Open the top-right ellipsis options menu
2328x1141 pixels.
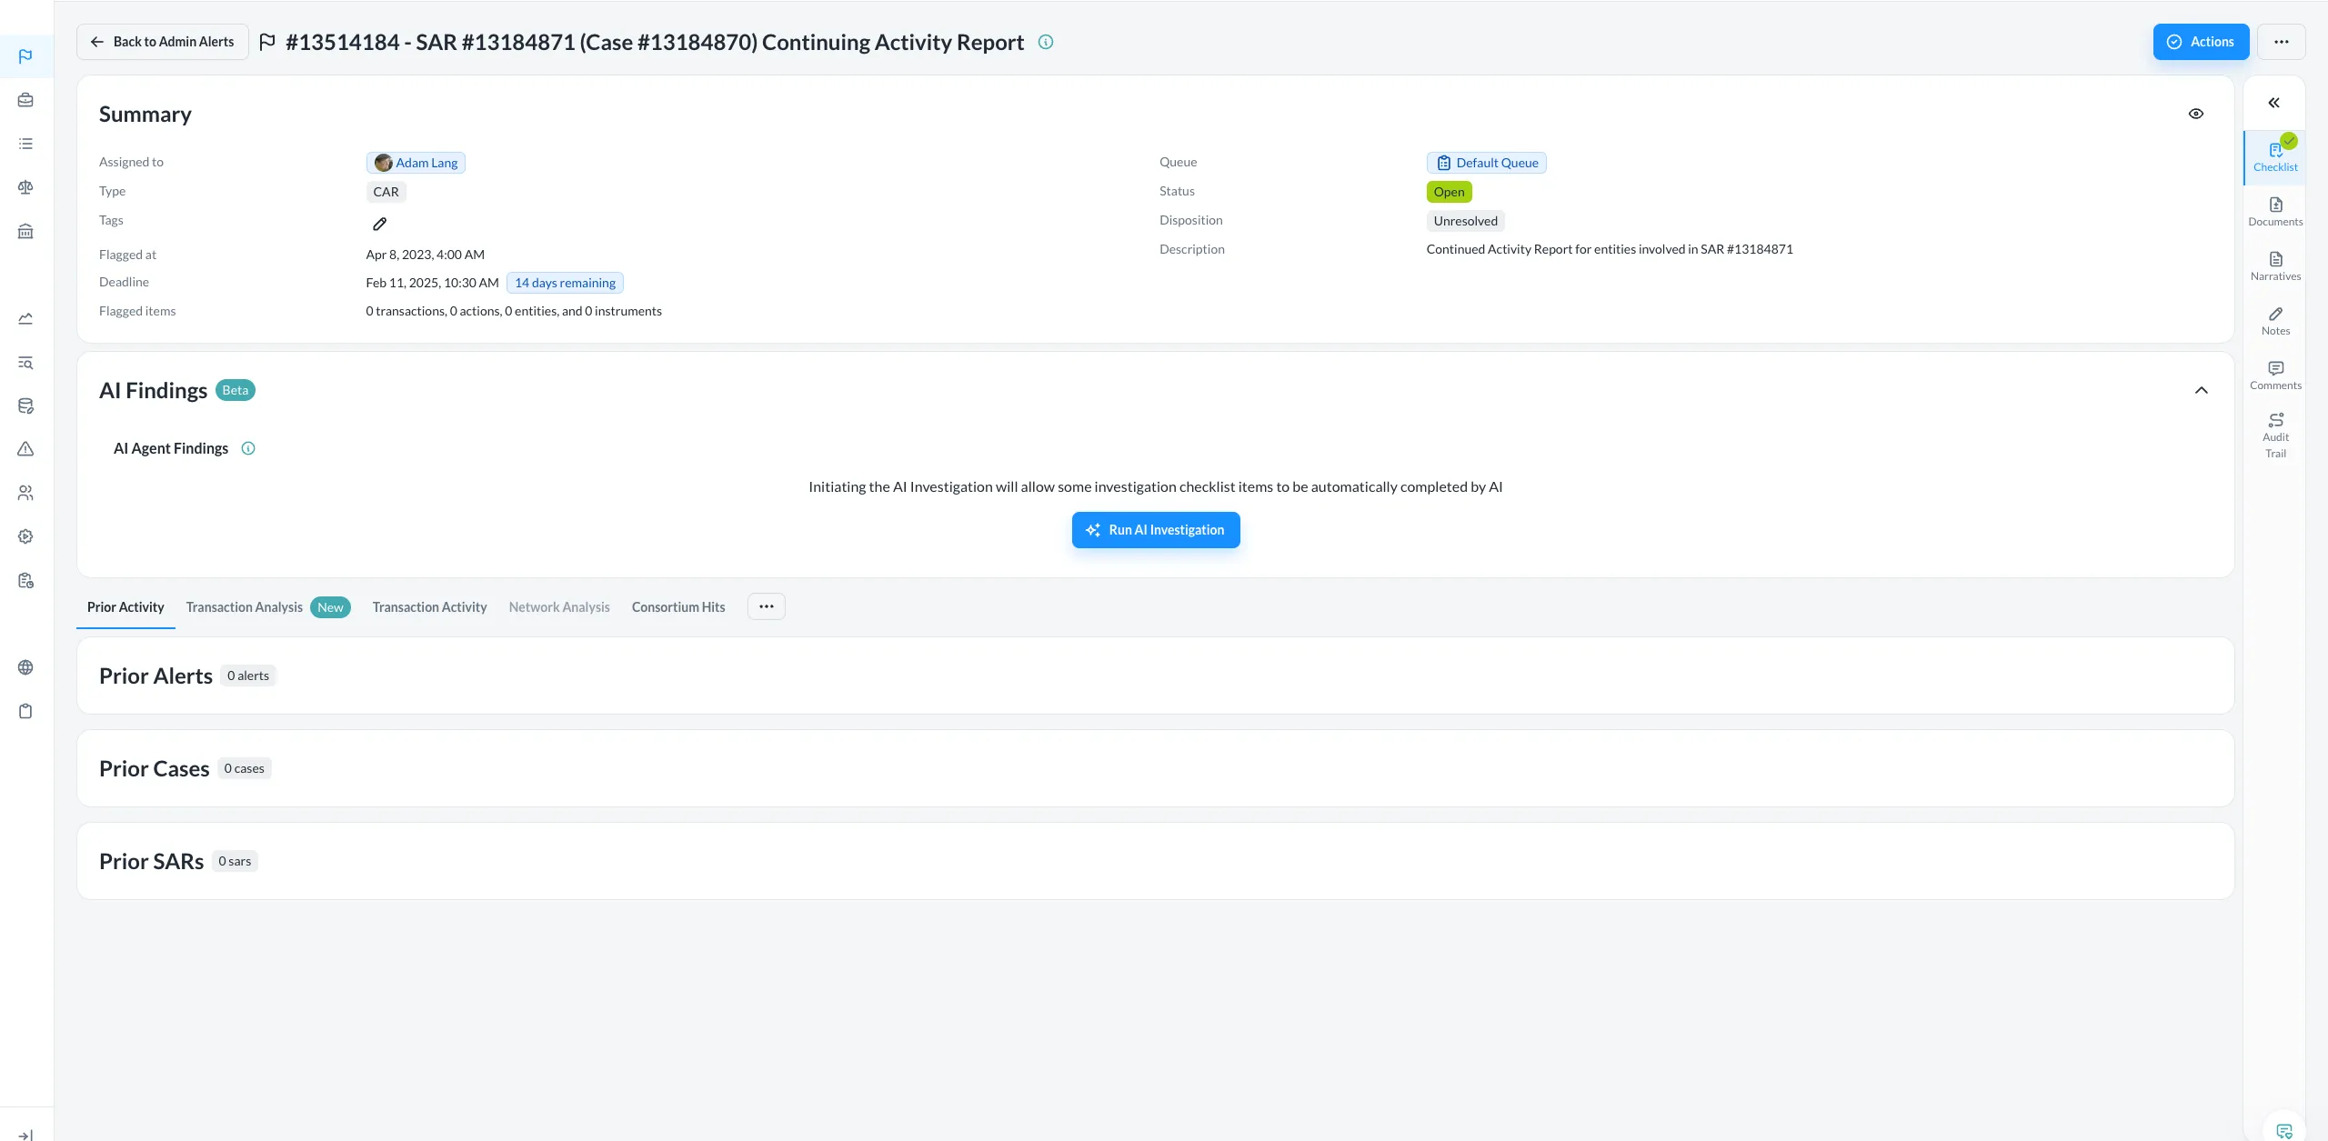click(x=2281, y=42)
